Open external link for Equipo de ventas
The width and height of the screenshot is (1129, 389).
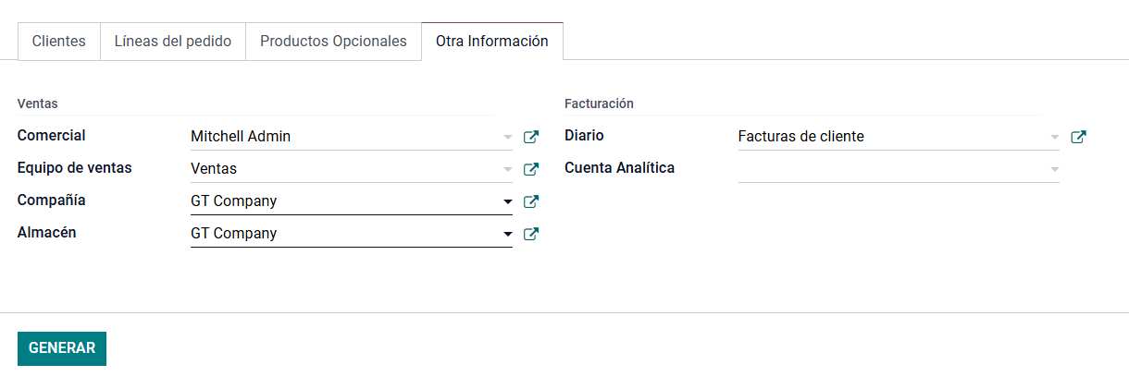(x=531, y=169)
